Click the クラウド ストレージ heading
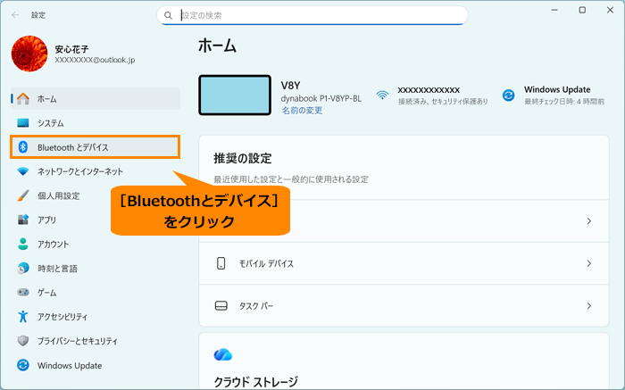Image resolution: width=625 pixels, height=390 pixels. tap(255, 382)
